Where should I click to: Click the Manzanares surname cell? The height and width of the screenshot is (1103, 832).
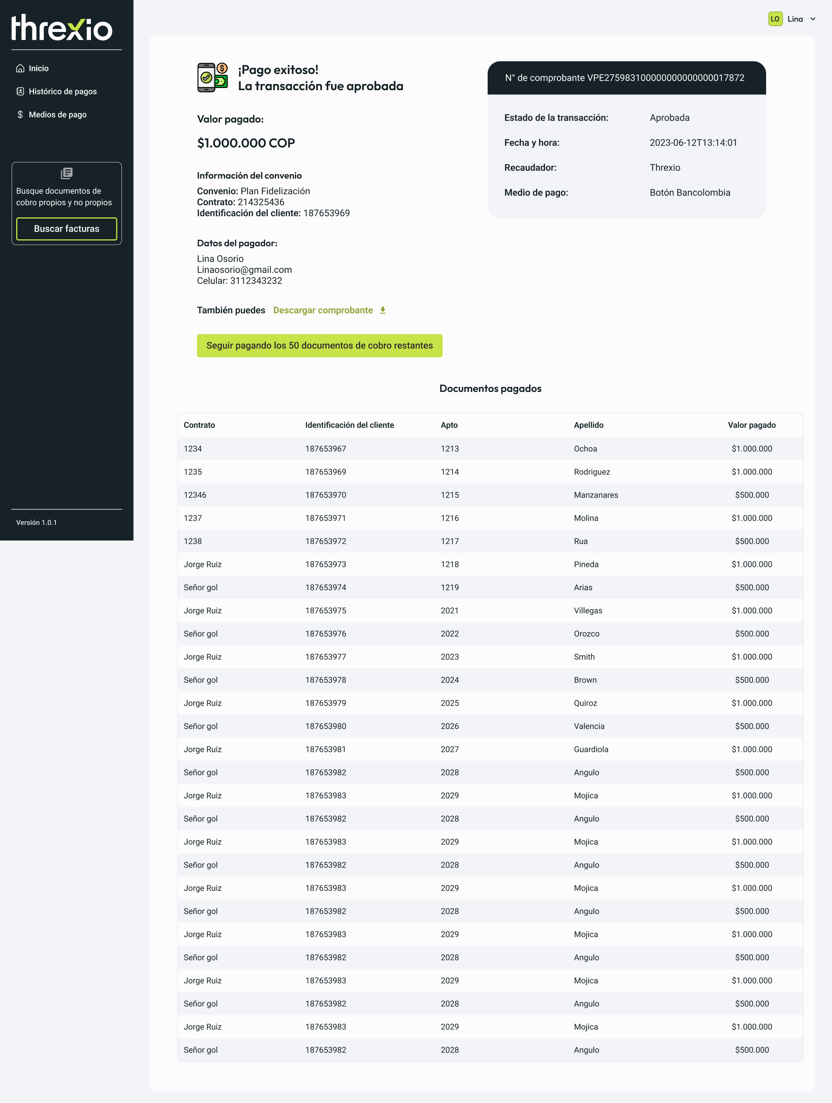coord(596,495)
